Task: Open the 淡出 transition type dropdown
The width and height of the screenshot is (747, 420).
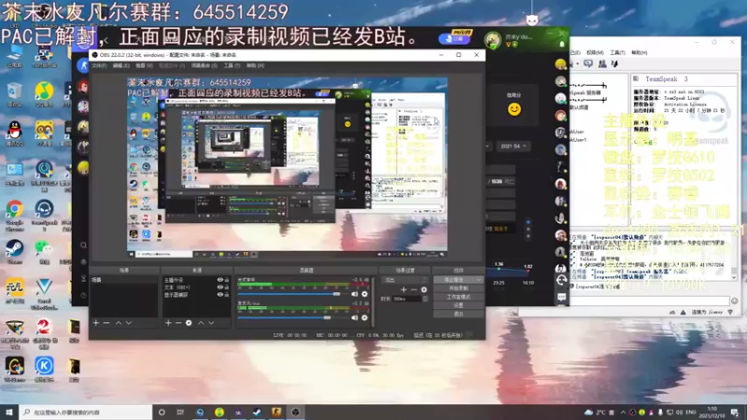Action: 405,280
